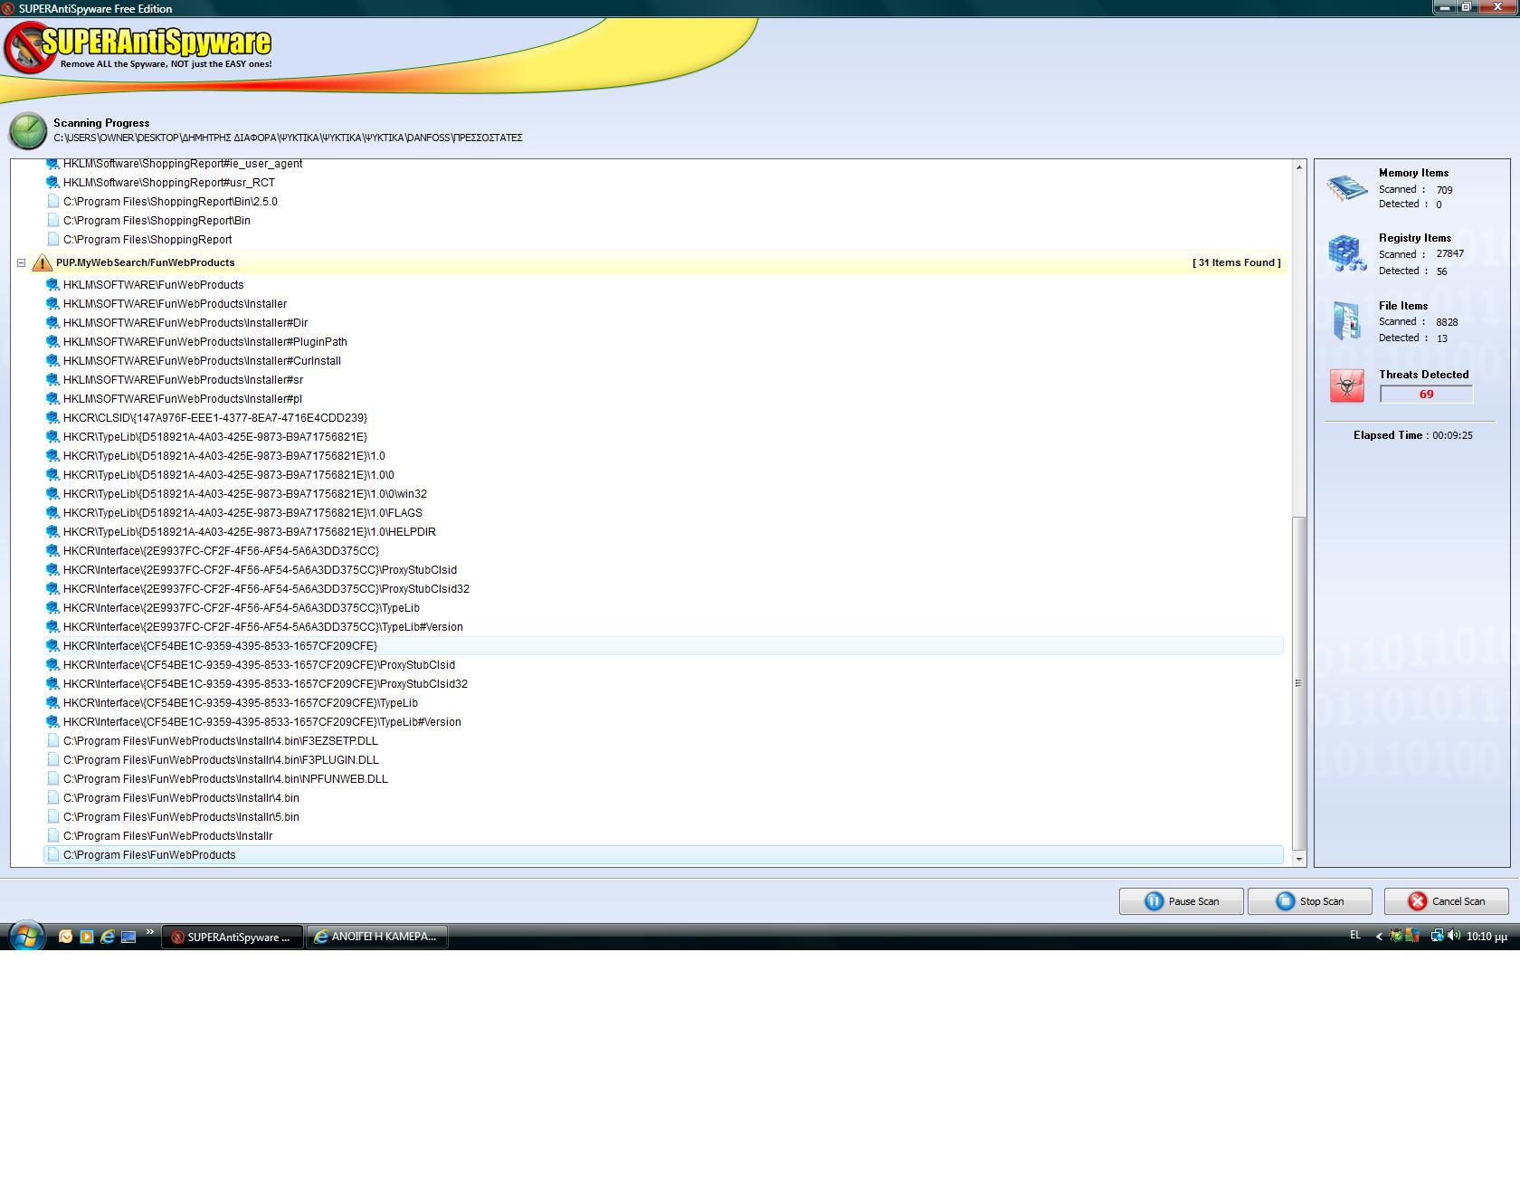Click the SUPERAntiSpyware taskbar button
Screen dimensions: 1520x1190
coord(232,937)
